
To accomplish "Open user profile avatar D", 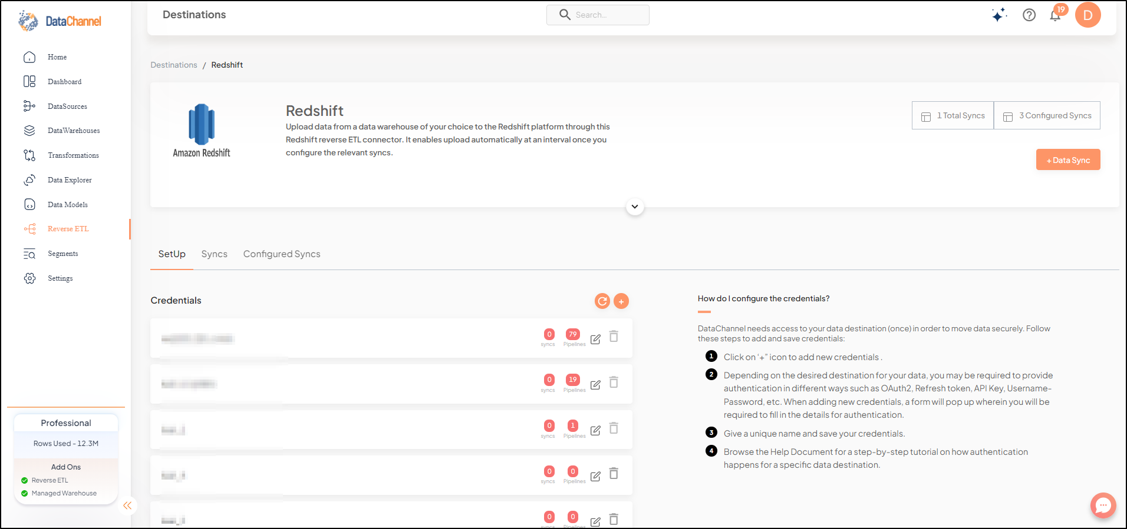I will (1088, 15).
